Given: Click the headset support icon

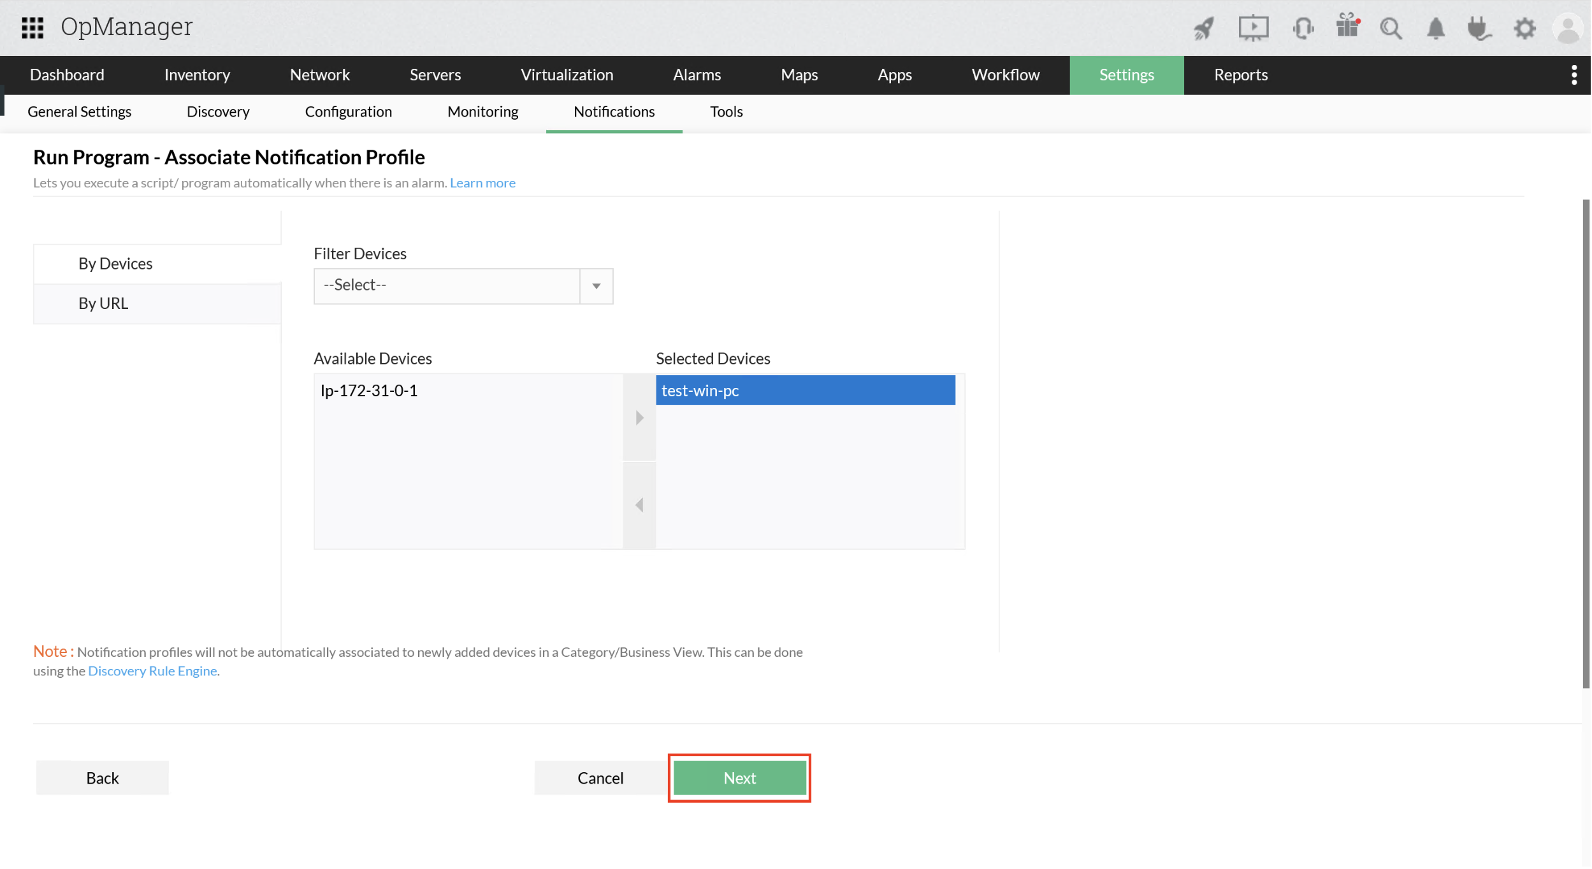Looking at the screenshot, I should (1303, 28).
